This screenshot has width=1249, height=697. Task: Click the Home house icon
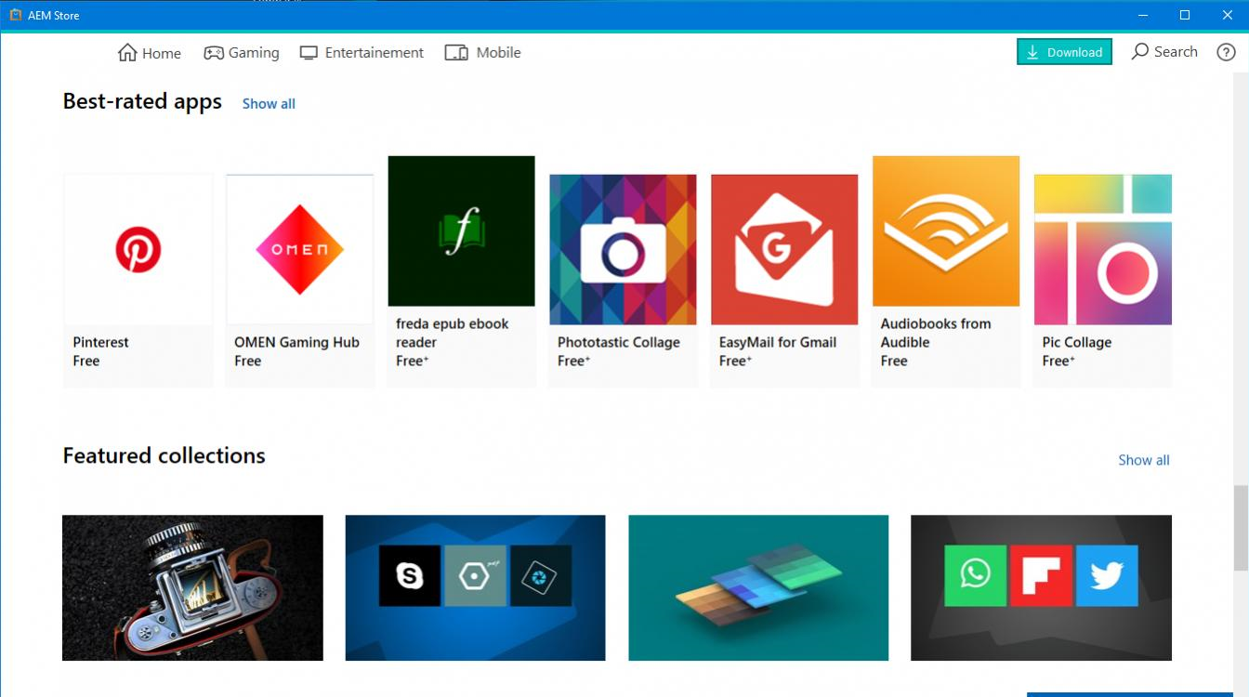click(x=127, y=53)
